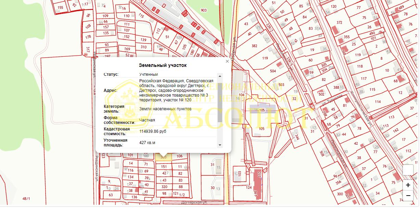The width and height of the screenshot is (420, 213).
Task: Click the area value 427 кв.м
Action: point(147,143)
